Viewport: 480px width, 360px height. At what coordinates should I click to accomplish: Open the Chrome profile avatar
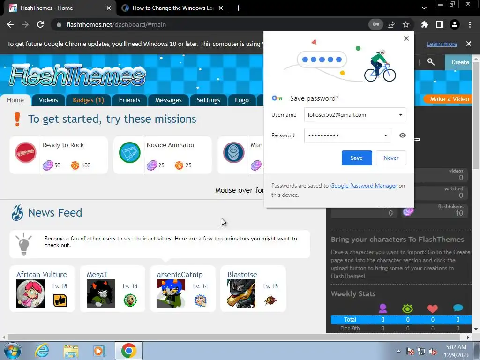455,24
